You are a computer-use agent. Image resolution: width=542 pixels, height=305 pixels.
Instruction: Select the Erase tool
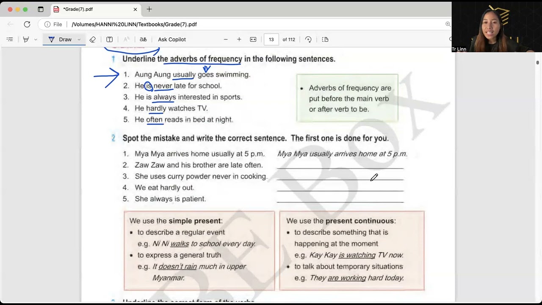93,39
